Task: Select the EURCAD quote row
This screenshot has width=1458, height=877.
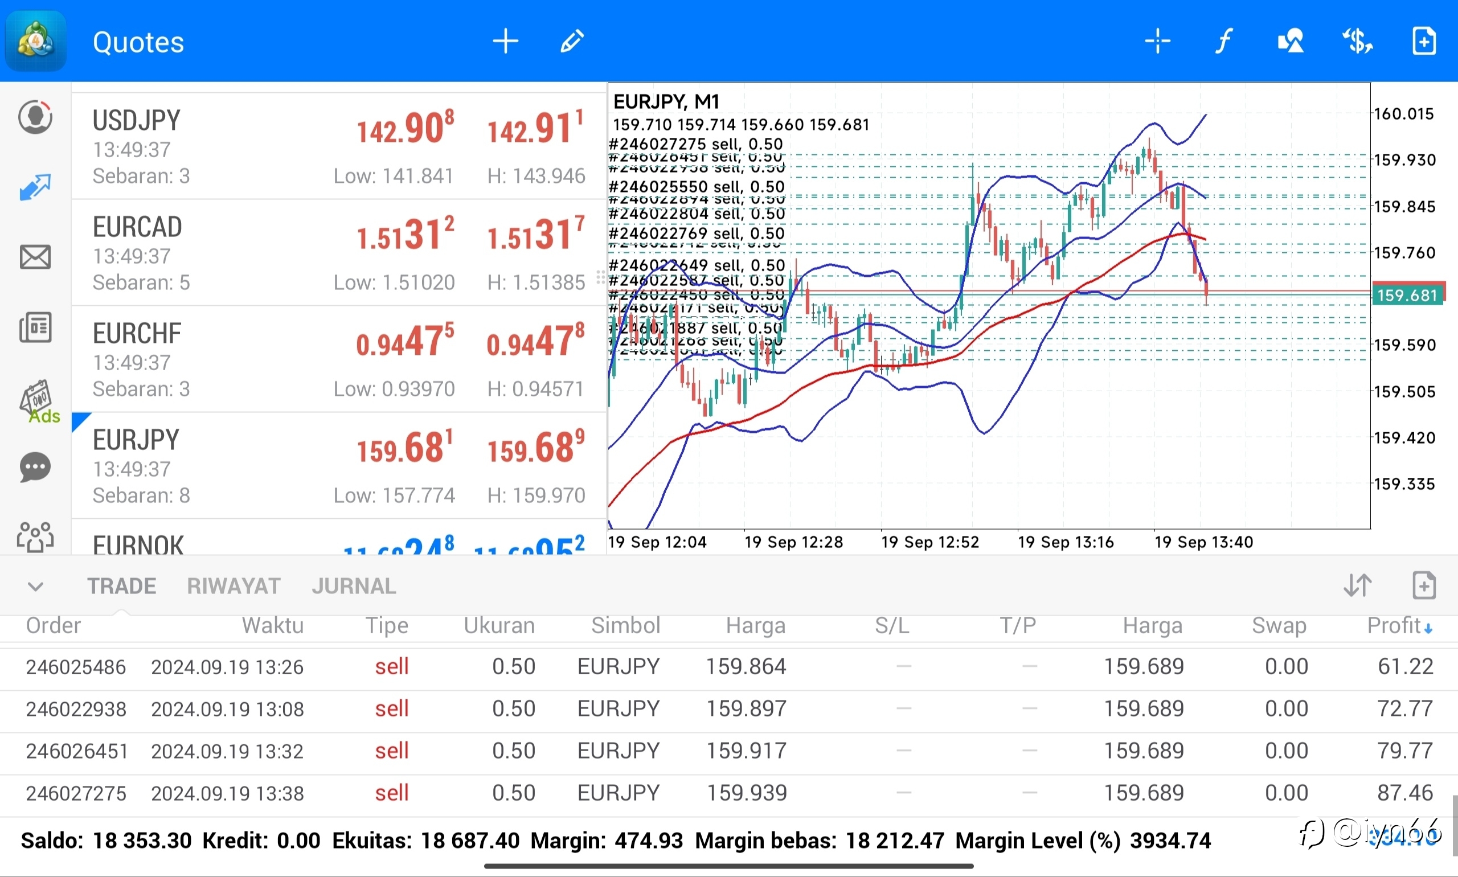Action: coord(339,252)
